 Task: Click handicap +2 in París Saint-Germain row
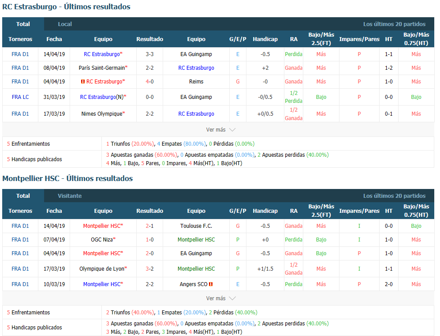[x=265, y=68]
